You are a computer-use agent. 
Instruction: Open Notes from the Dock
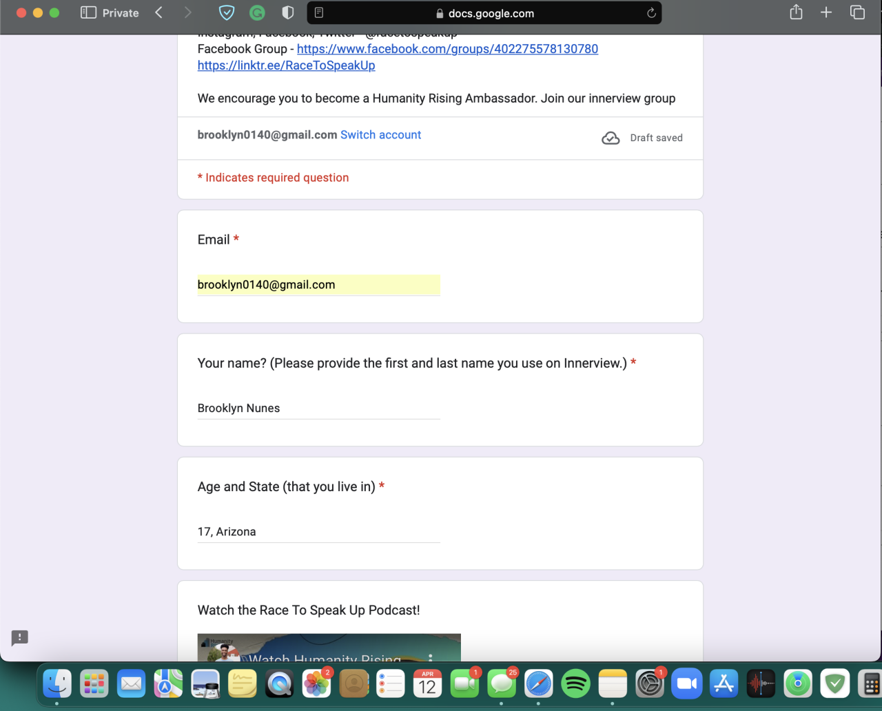coord(613,684)
